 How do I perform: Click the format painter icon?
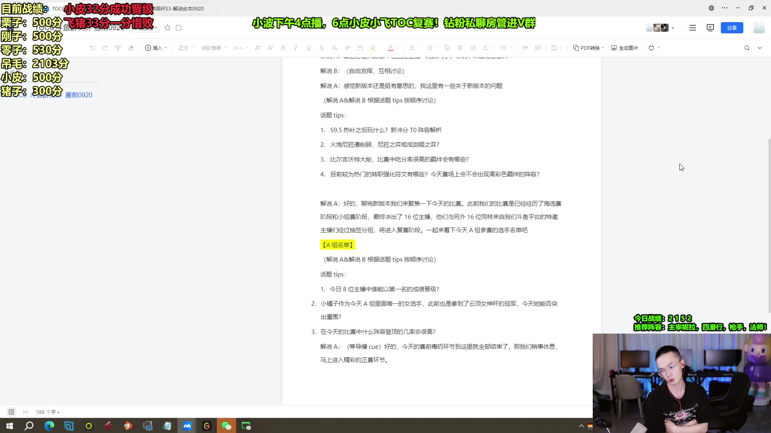click(118, 48)
